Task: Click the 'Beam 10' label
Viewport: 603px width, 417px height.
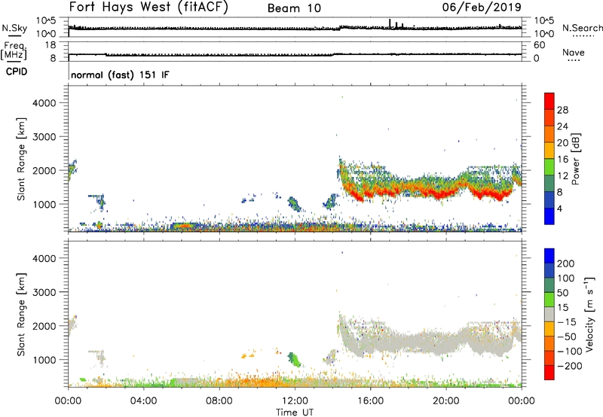Action: pyautogui.click(x=294, y=8)
